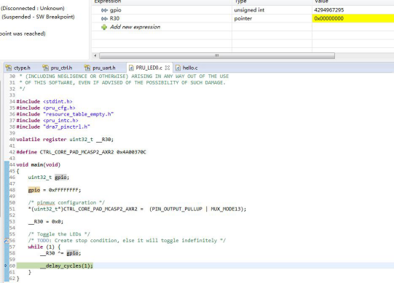
Task: Click the 'while (1) {' line
Action: tap(44, 247)
